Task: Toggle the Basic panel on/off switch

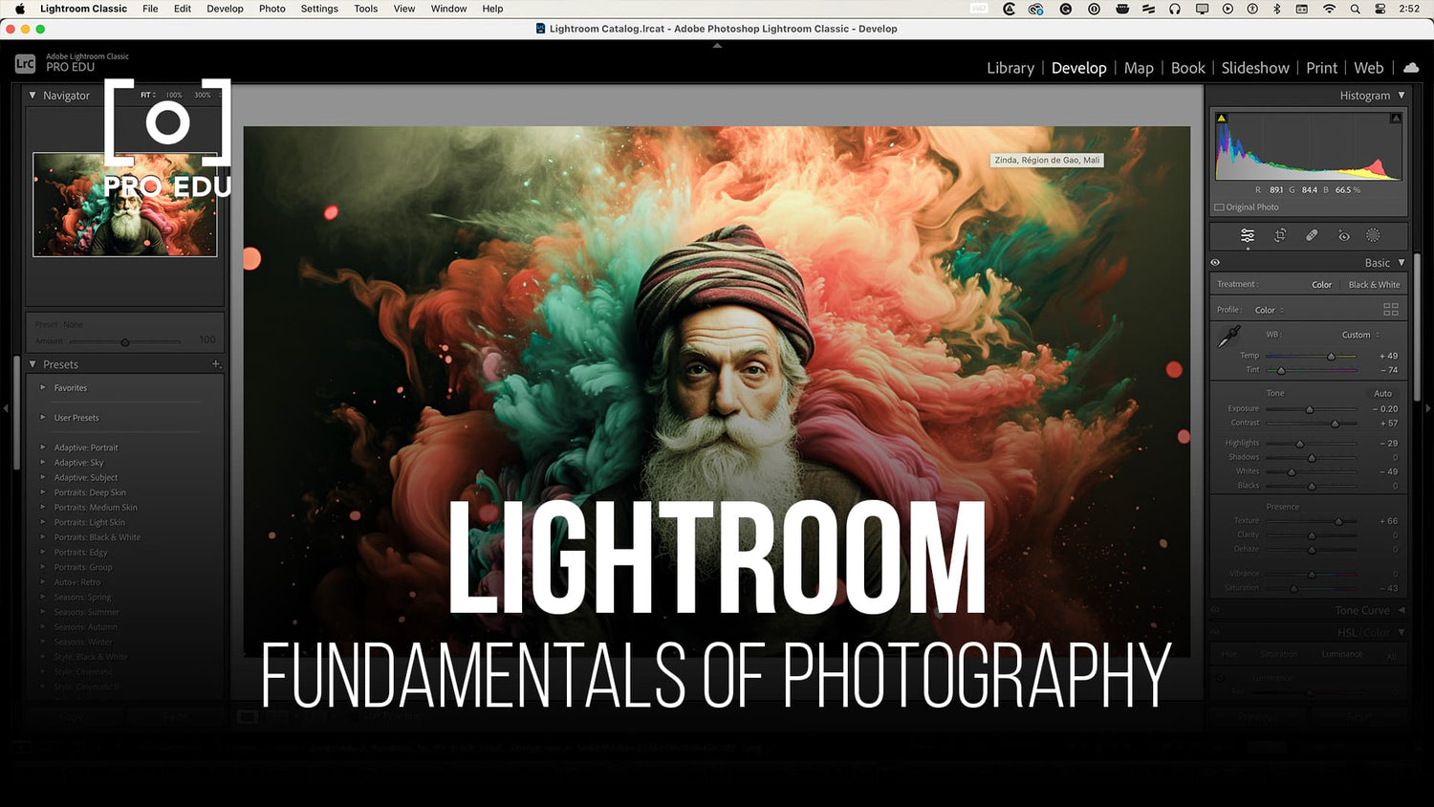Action: pos(1215,262)
